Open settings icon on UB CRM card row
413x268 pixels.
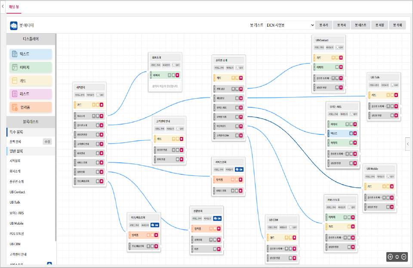pyautogui.click(x=290, y=238)
